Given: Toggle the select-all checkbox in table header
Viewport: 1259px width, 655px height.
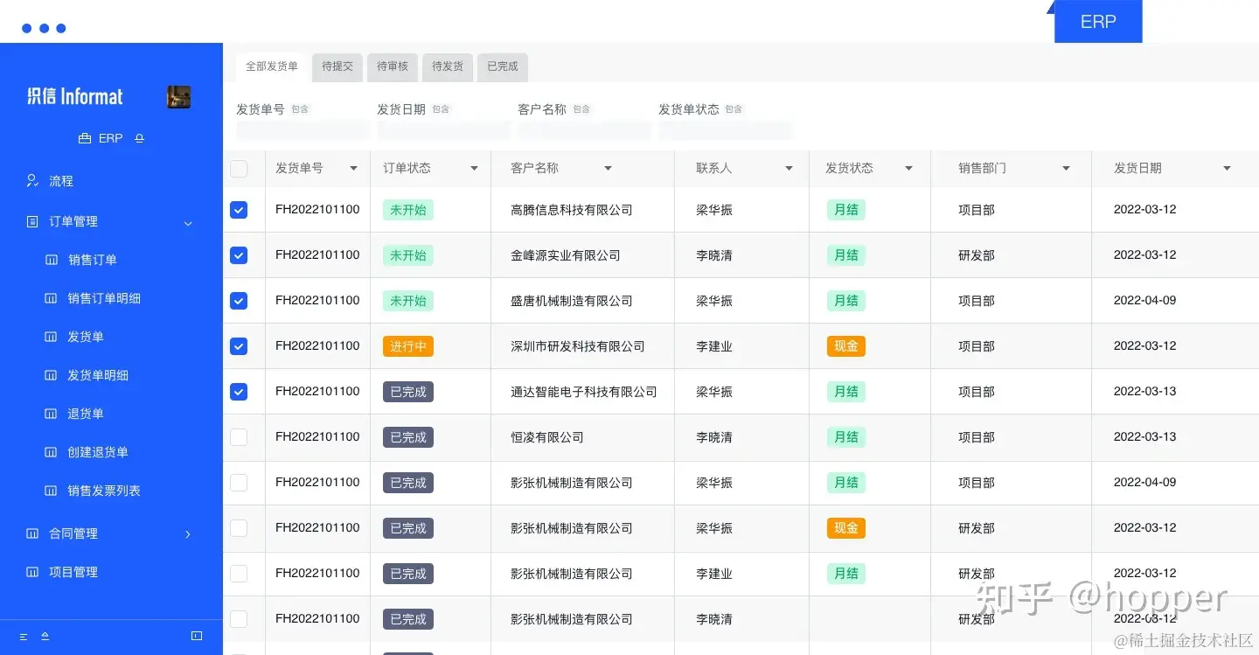Looking at the screenshot, I should tap(239, 169).
